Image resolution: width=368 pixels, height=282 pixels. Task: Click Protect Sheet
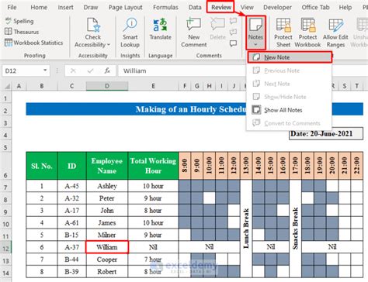click(x=283, y=33)
